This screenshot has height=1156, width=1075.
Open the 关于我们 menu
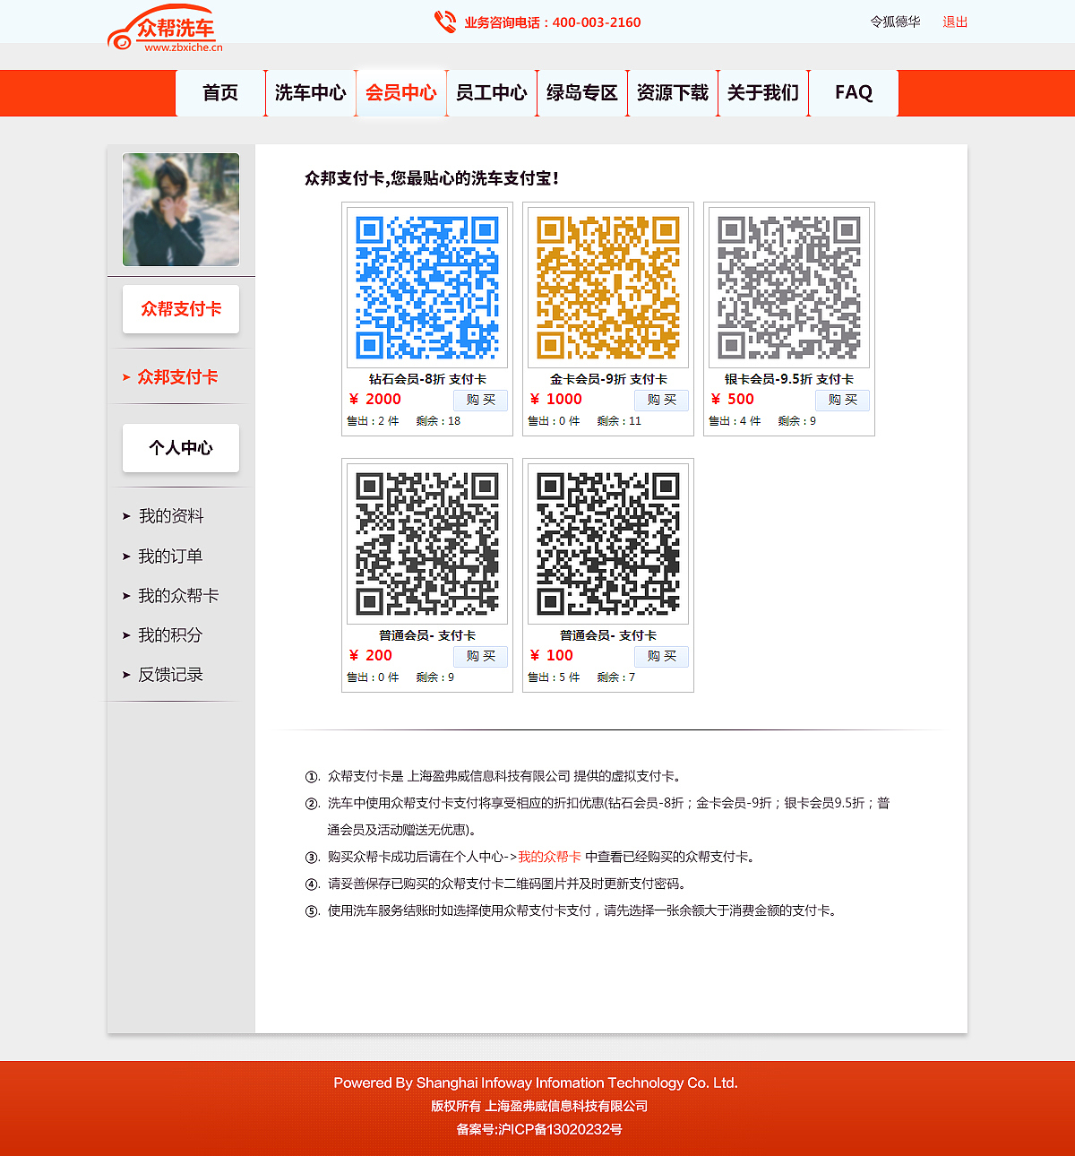point(763,92)
